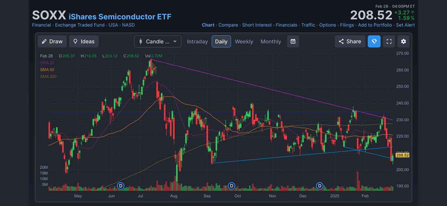Click Set Alert link

(405, 25)
